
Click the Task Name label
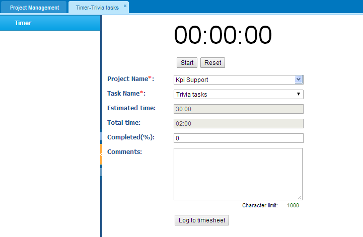click(x=126, y=93)
